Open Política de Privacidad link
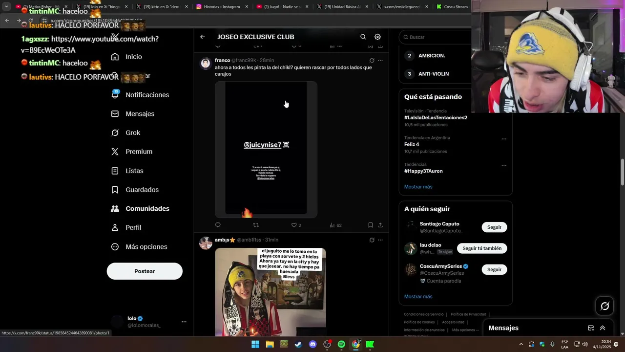The image size is (625, 352). coord(468,314)
